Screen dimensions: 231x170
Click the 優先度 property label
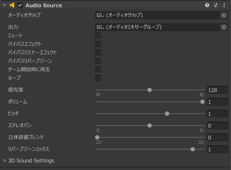pyautogui.click(x=16, y=90)
